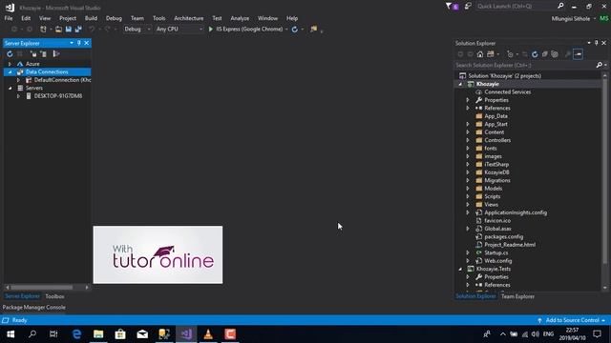Click the Save All toolbar icon
Screen dimensions: 611x343
pyautogui.click(x=78, y=30)
